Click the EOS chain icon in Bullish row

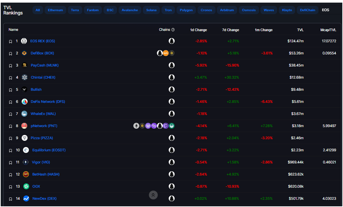[172, 89]
